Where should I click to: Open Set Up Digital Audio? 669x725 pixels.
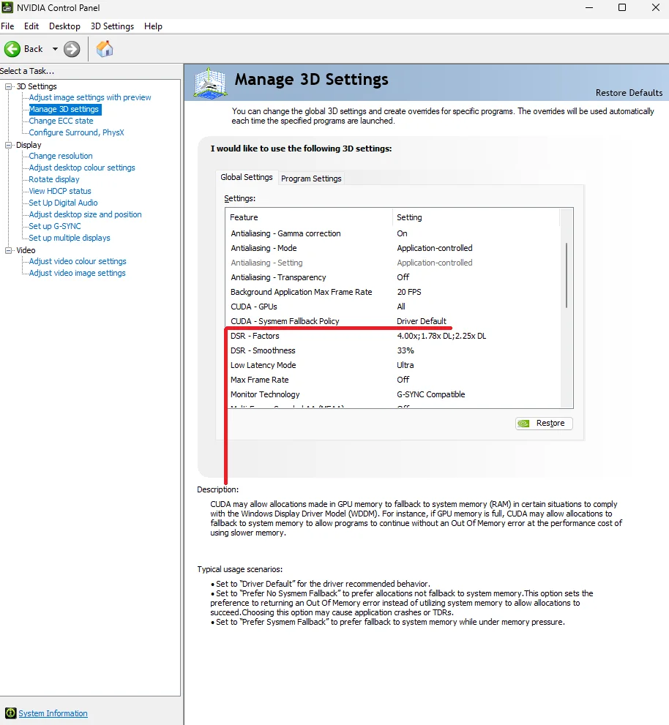pos(63,203)
